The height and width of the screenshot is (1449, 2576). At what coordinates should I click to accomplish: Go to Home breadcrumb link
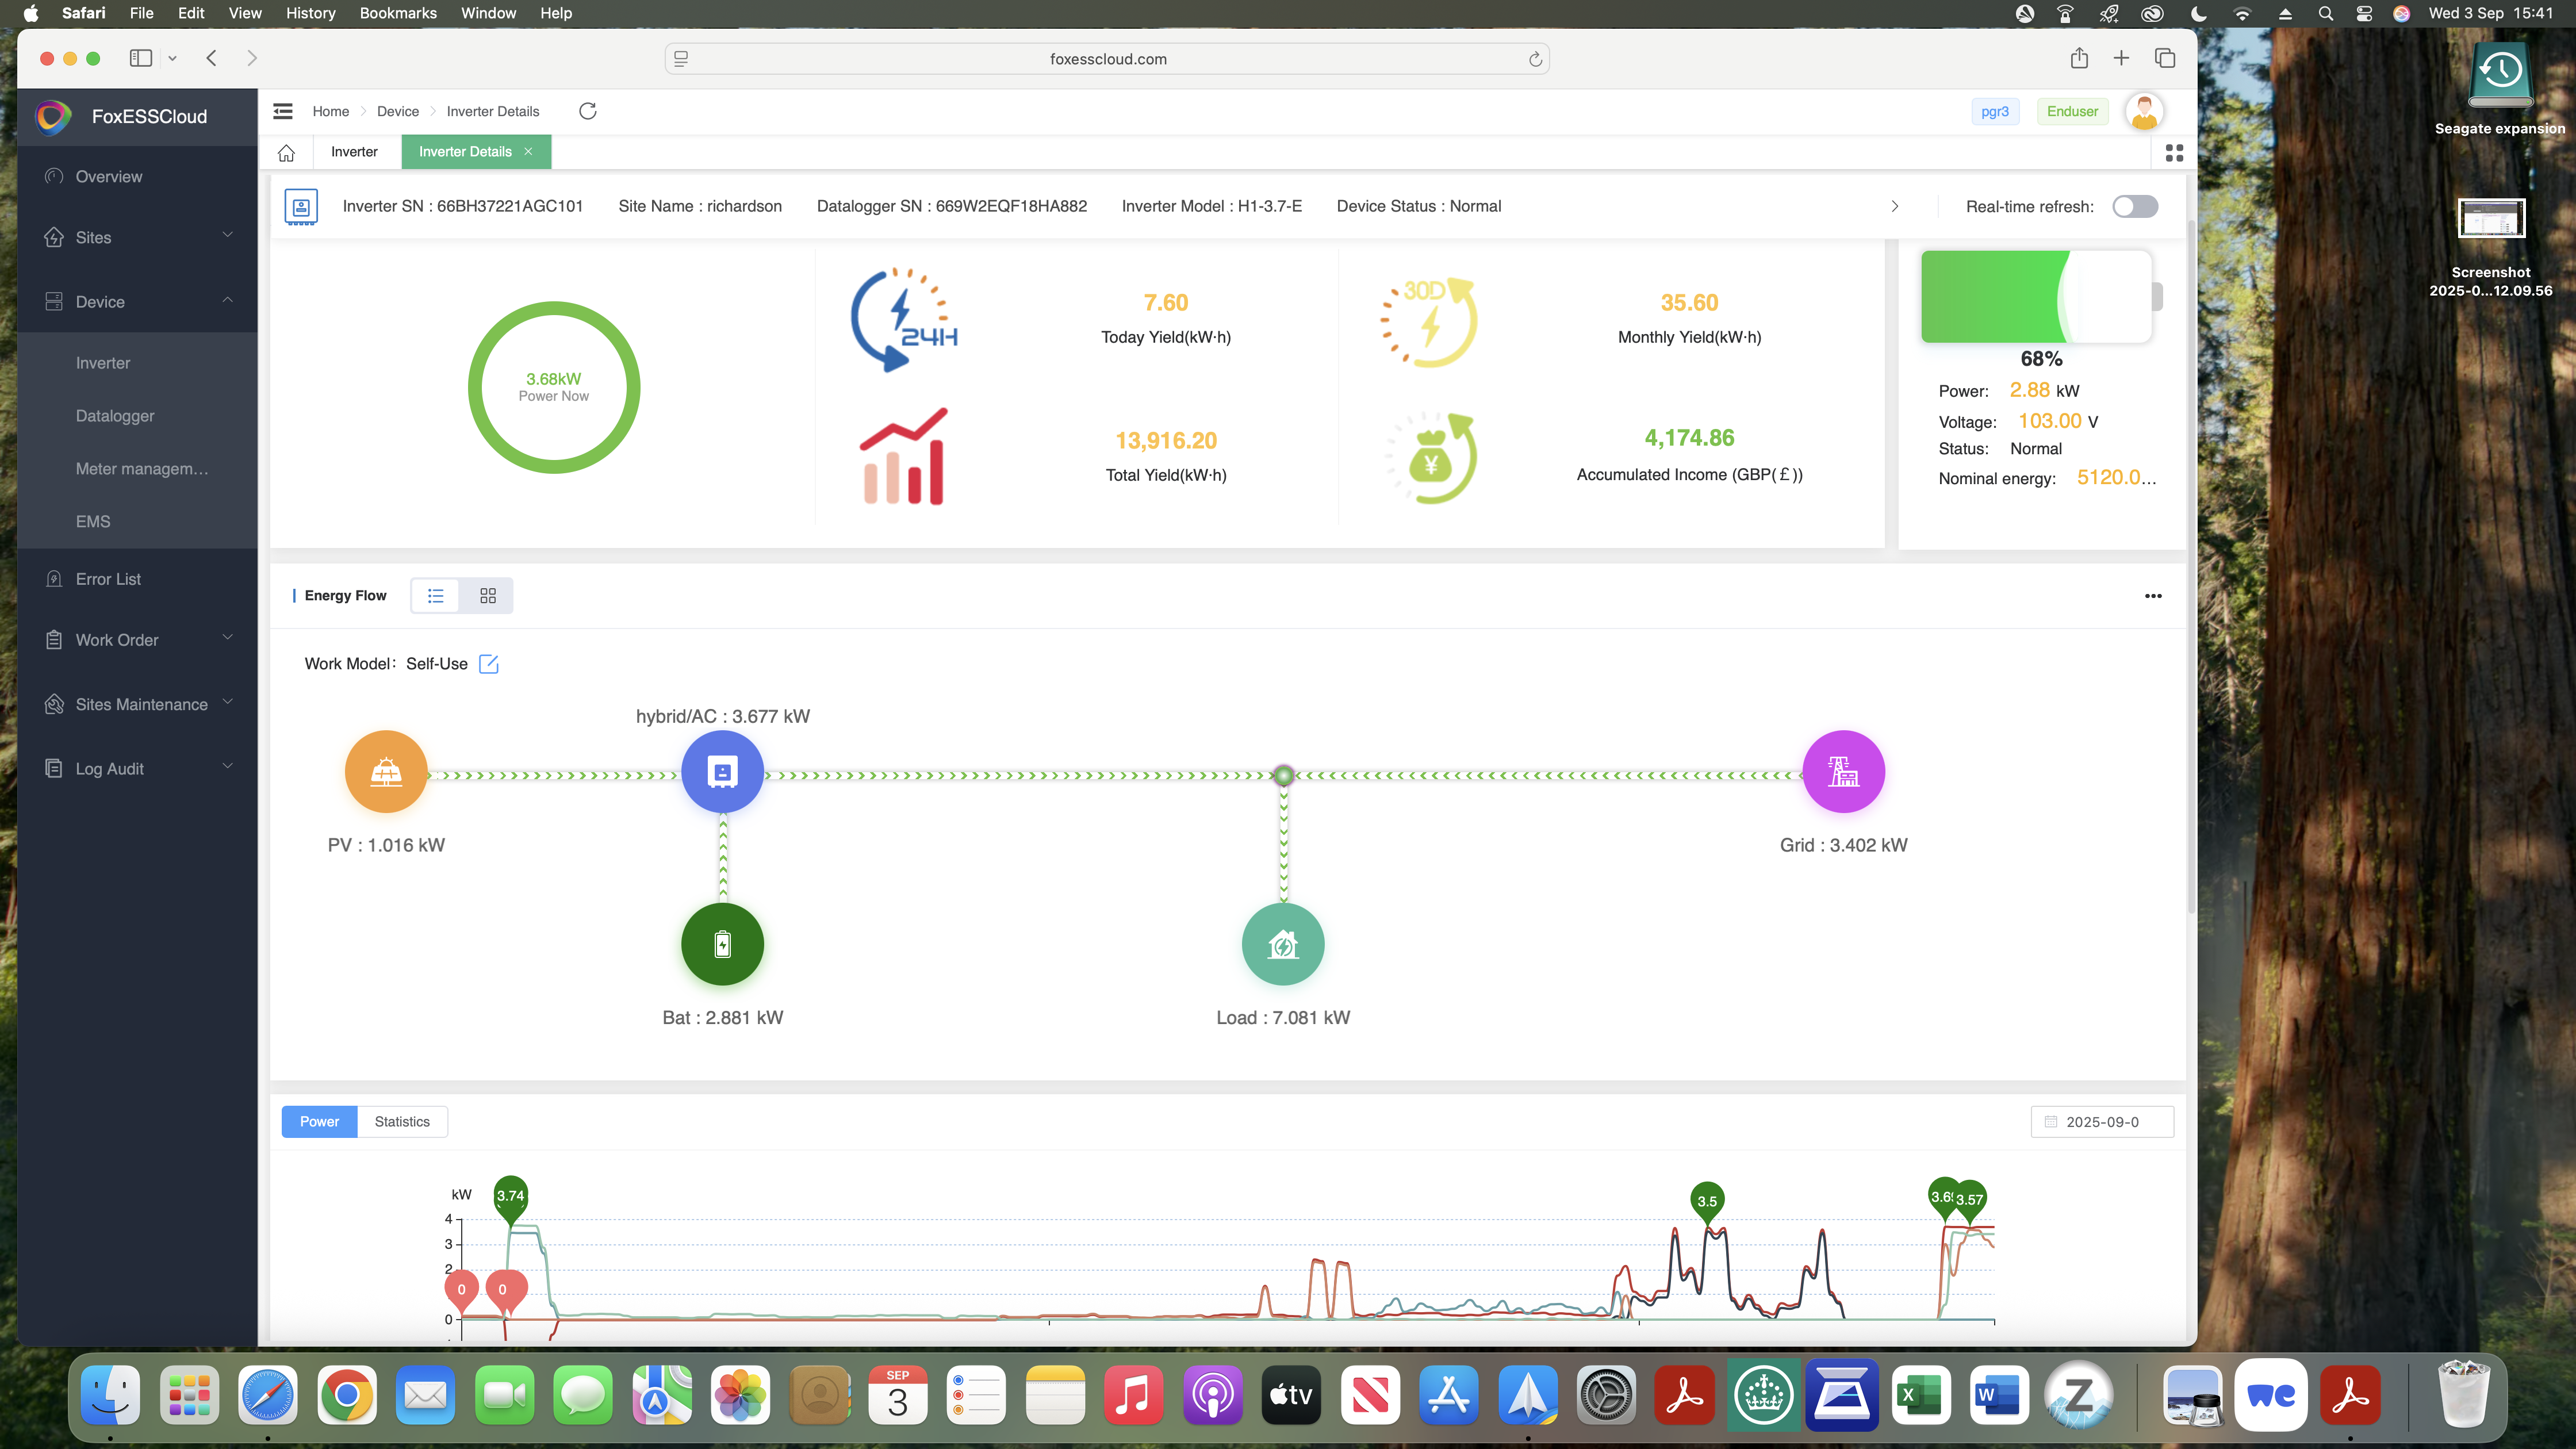[x=330, y=111]
